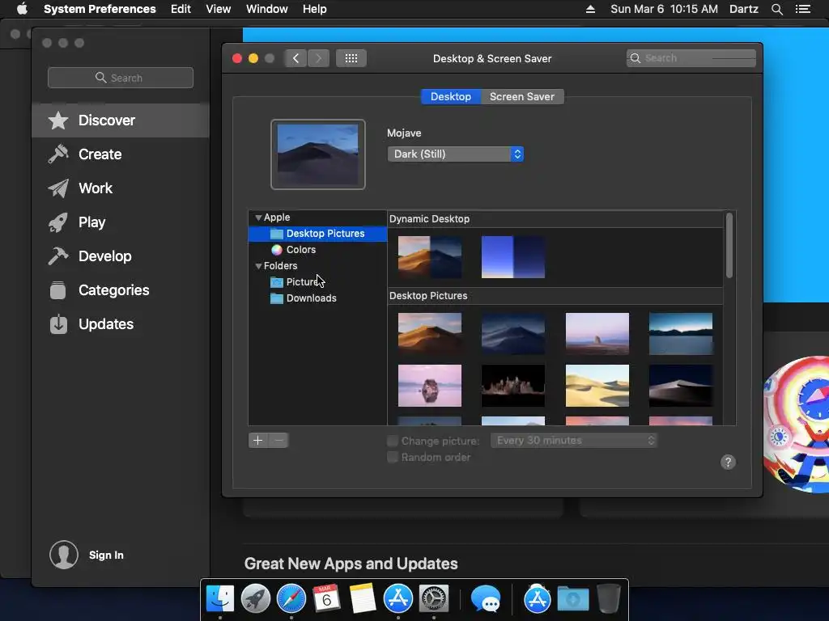Open the Discover section in App Store sidebar
Screen dimensions: 829x621
(x=121, y=120)
